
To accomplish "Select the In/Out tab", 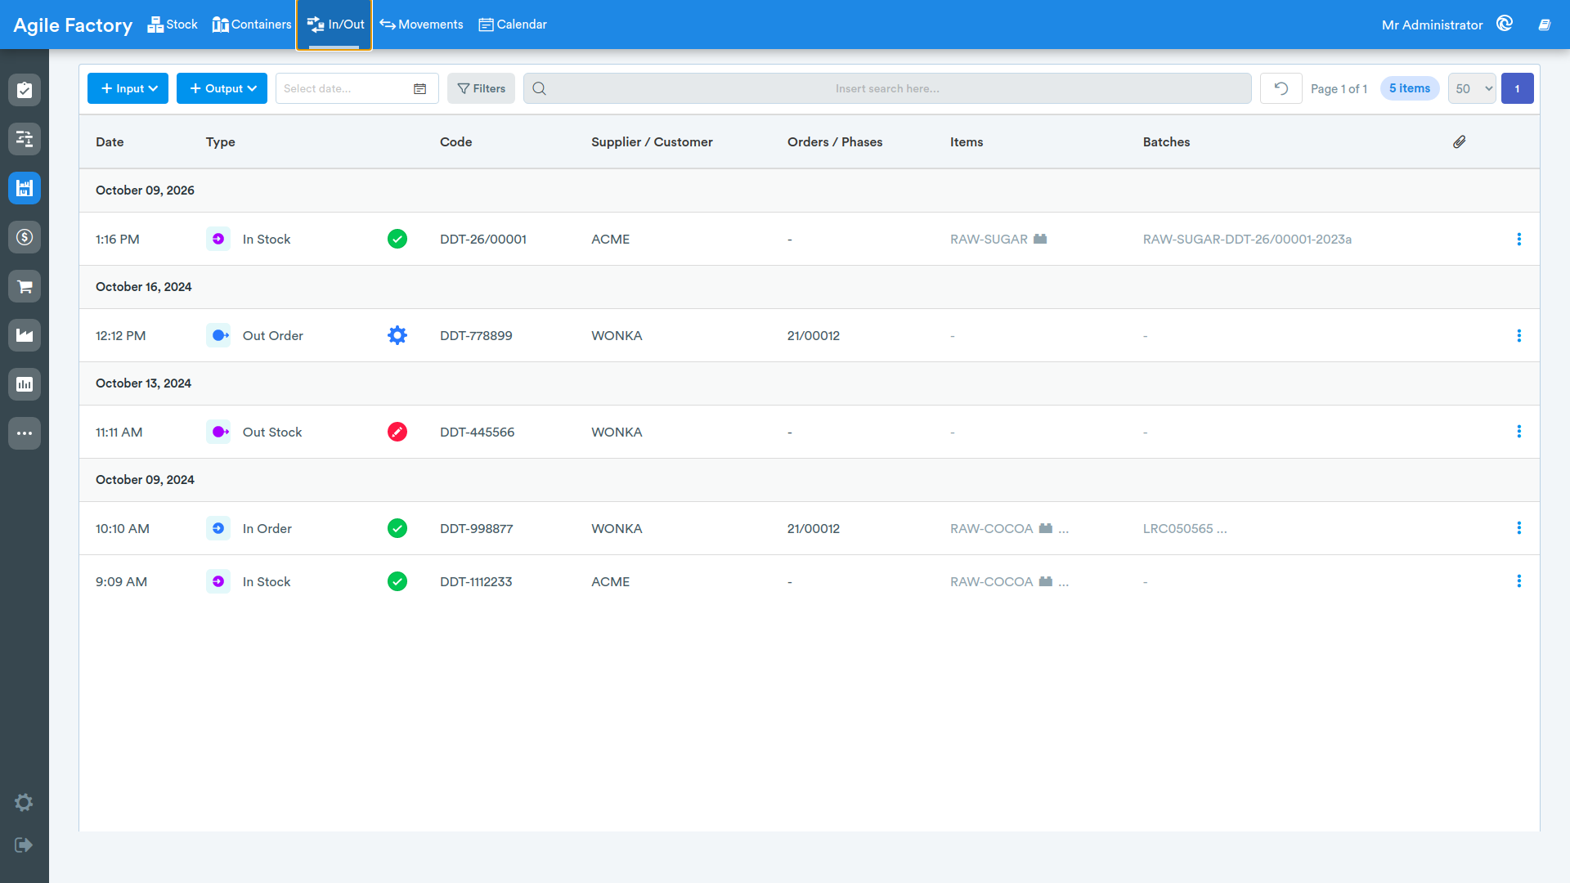I will (x=334, y=25).
